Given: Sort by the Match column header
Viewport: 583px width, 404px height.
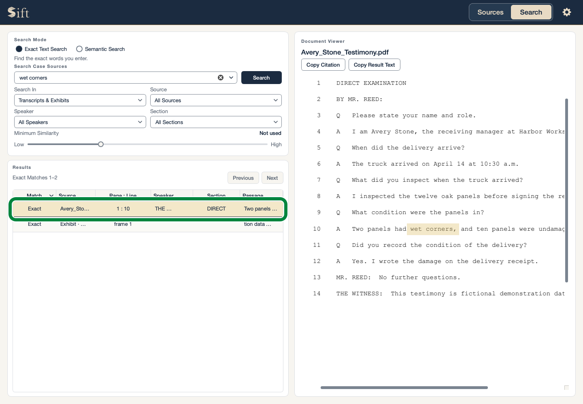Looking at the screenshot, I should (34, 195).
